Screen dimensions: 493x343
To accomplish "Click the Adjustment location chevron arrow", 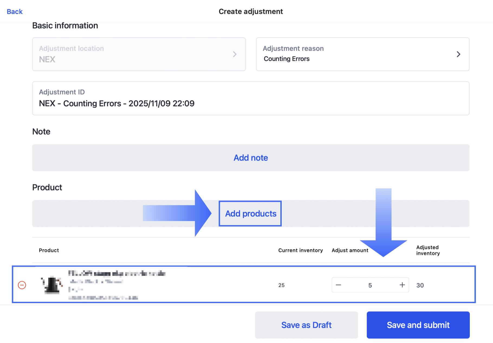I will (x=235, y=54).
